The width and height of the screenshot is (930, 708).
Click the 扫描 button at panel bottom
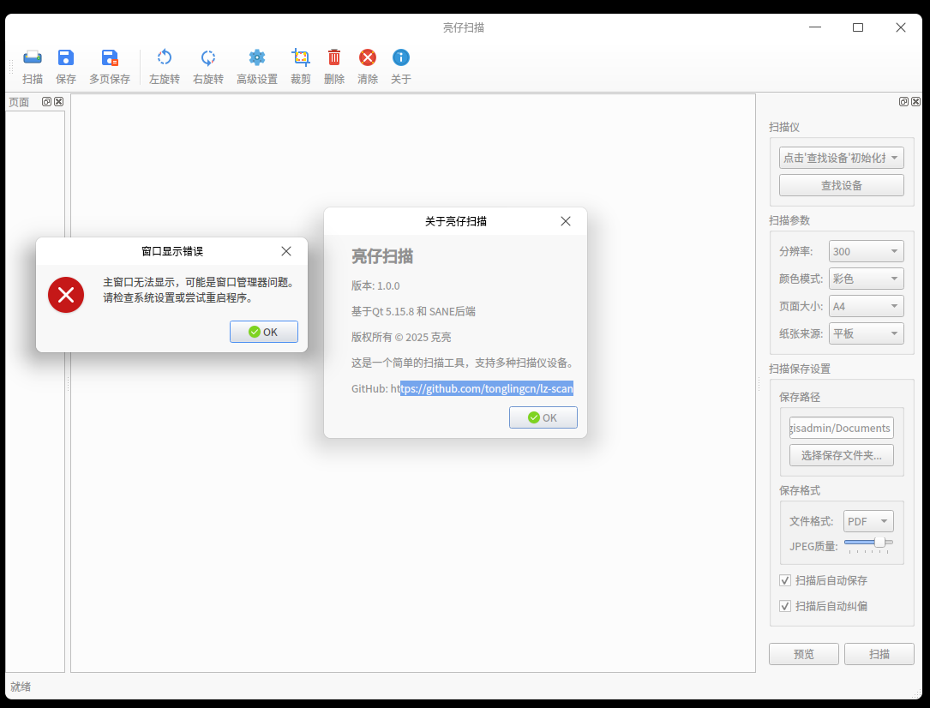[x=879, y=654]
